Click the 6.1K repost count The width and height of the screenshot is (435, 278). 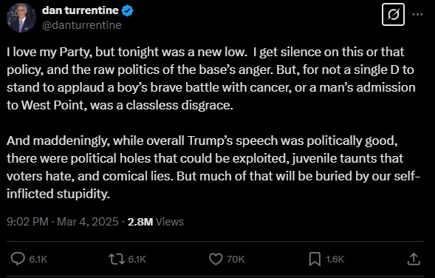137,259
